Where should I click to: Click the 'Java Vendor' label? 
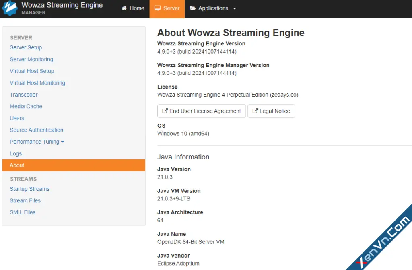pos(173,256)
